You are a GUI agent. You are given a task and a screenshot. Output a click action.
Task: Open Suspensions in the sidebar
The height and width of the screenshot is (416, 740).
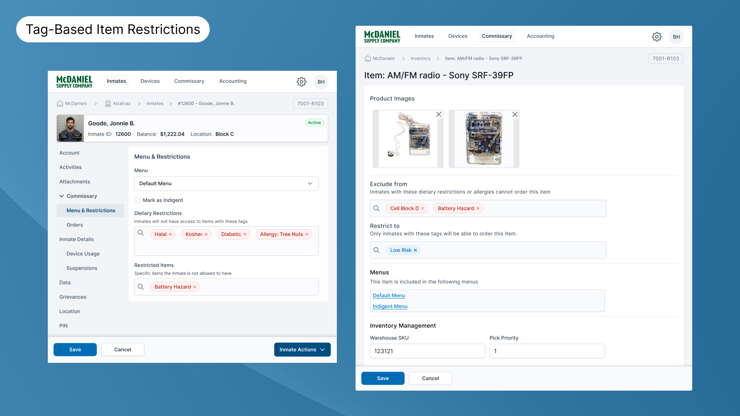(82, 268)
